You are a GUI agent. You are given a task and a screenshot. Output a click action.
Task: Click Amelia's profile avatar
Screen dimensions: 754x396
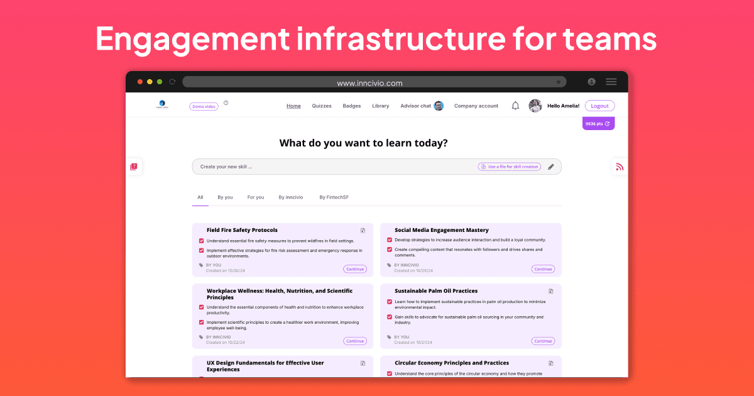535,106
